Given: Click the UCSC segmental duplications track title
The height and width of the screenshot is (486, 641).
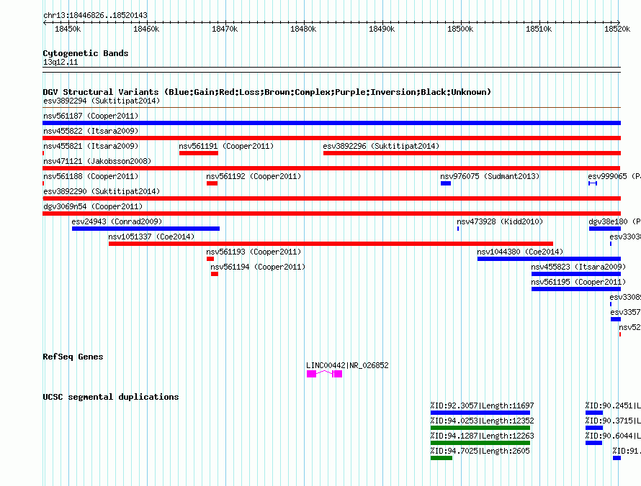Looking at the screenshot, I should [111, 397].
